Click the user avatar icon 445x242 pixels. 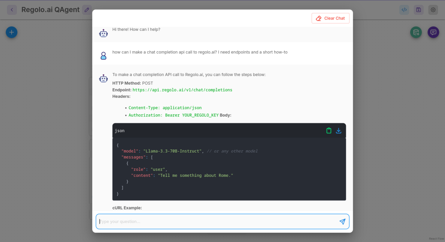coord(103,56)
